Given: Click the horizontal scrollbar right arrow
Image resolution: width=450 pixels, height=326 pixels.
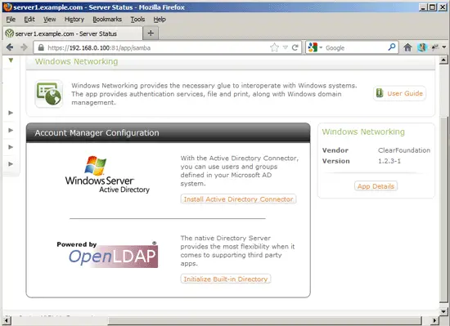Looking at the screenshot, I should coord(435,320).
